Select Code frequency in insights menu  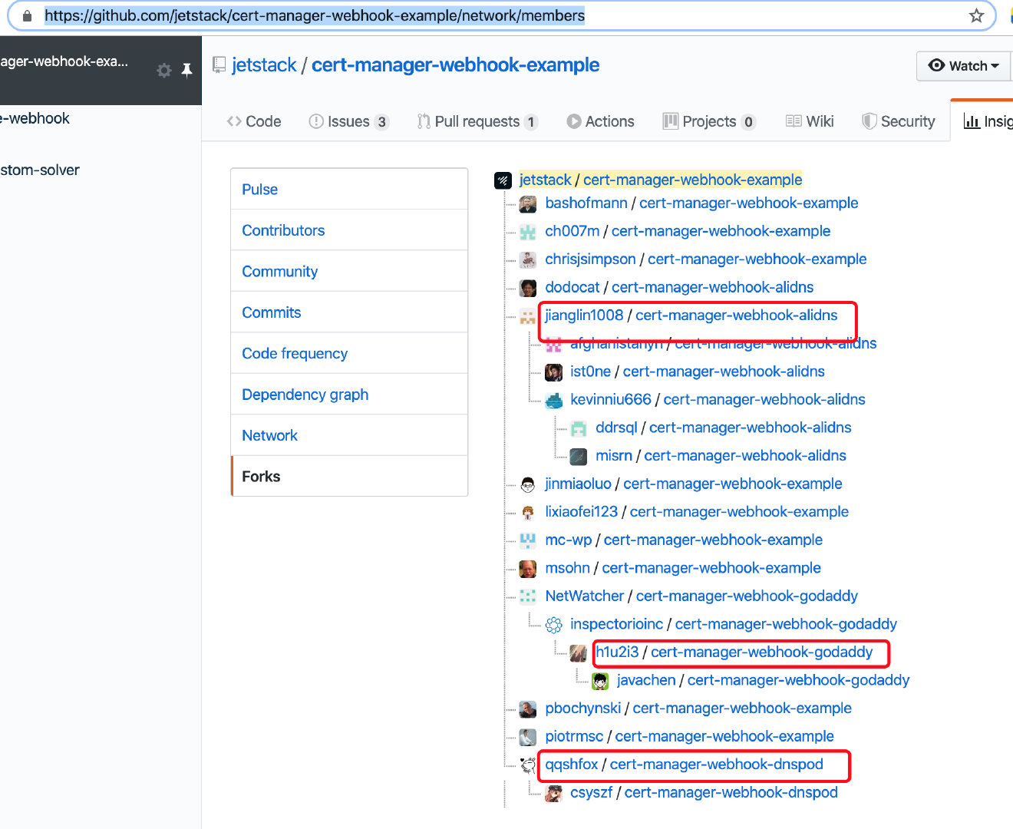[x=349, y=353]
